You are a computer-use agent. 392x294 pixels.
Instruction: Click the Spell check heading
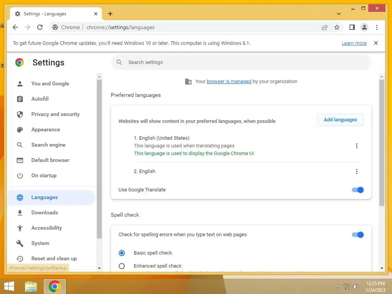125,215
